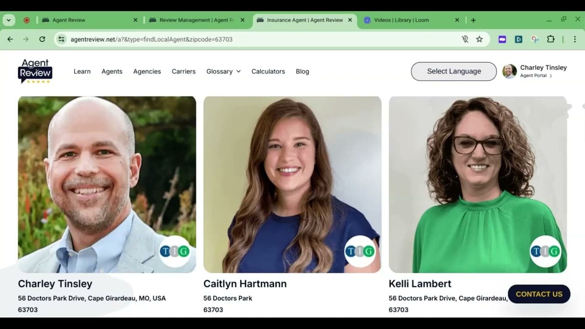Image resolution: width=585 pixels, height=329 pixels.
Task: Click the CONTACT US button
Action: (539, 294)
